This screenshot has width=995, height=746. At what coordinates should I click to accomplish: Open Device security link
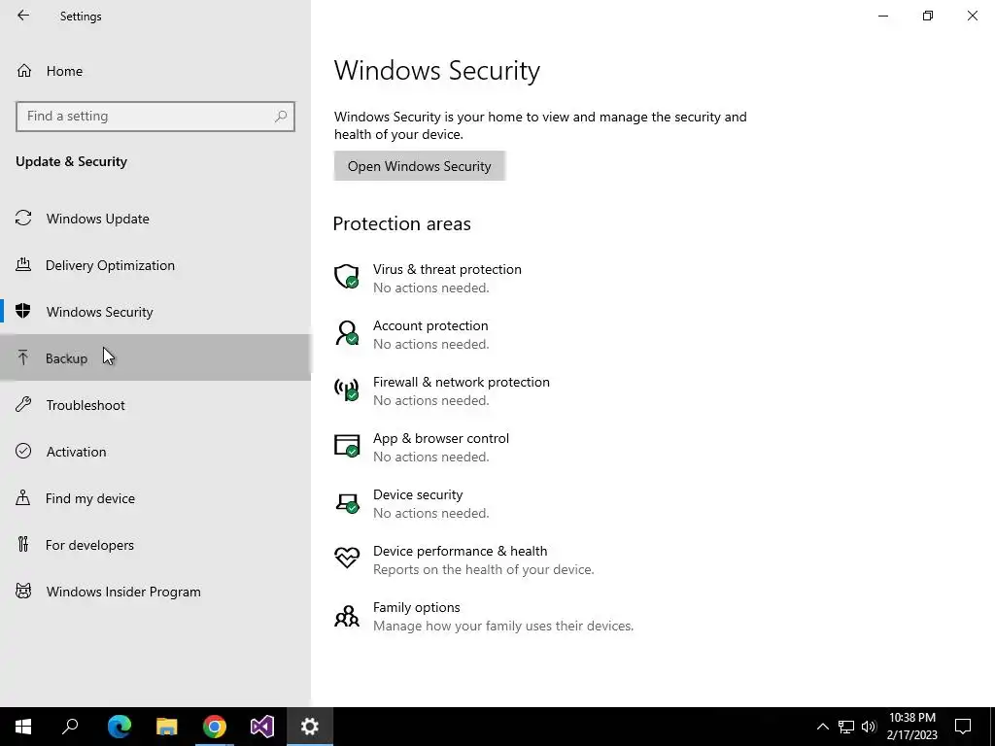418,494
